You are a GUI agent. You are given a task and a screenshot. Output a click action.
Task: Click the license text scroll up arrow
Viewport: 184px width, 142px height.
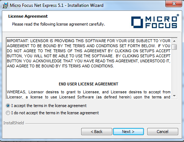[x=174, y=41]
